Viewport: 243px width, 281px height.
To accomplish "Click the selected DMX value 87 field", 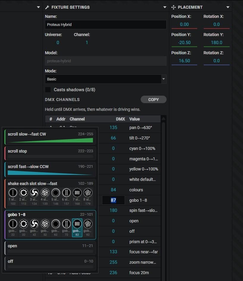I will click(x=113, y=200).
